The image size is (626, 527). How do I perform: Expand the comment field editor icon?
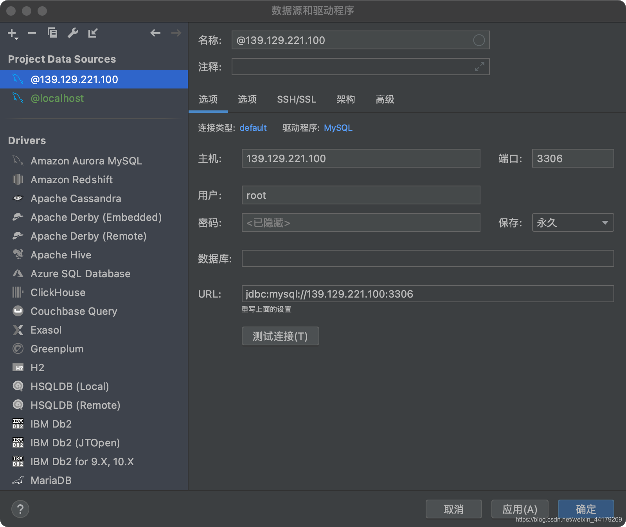[x=480, y=67]
